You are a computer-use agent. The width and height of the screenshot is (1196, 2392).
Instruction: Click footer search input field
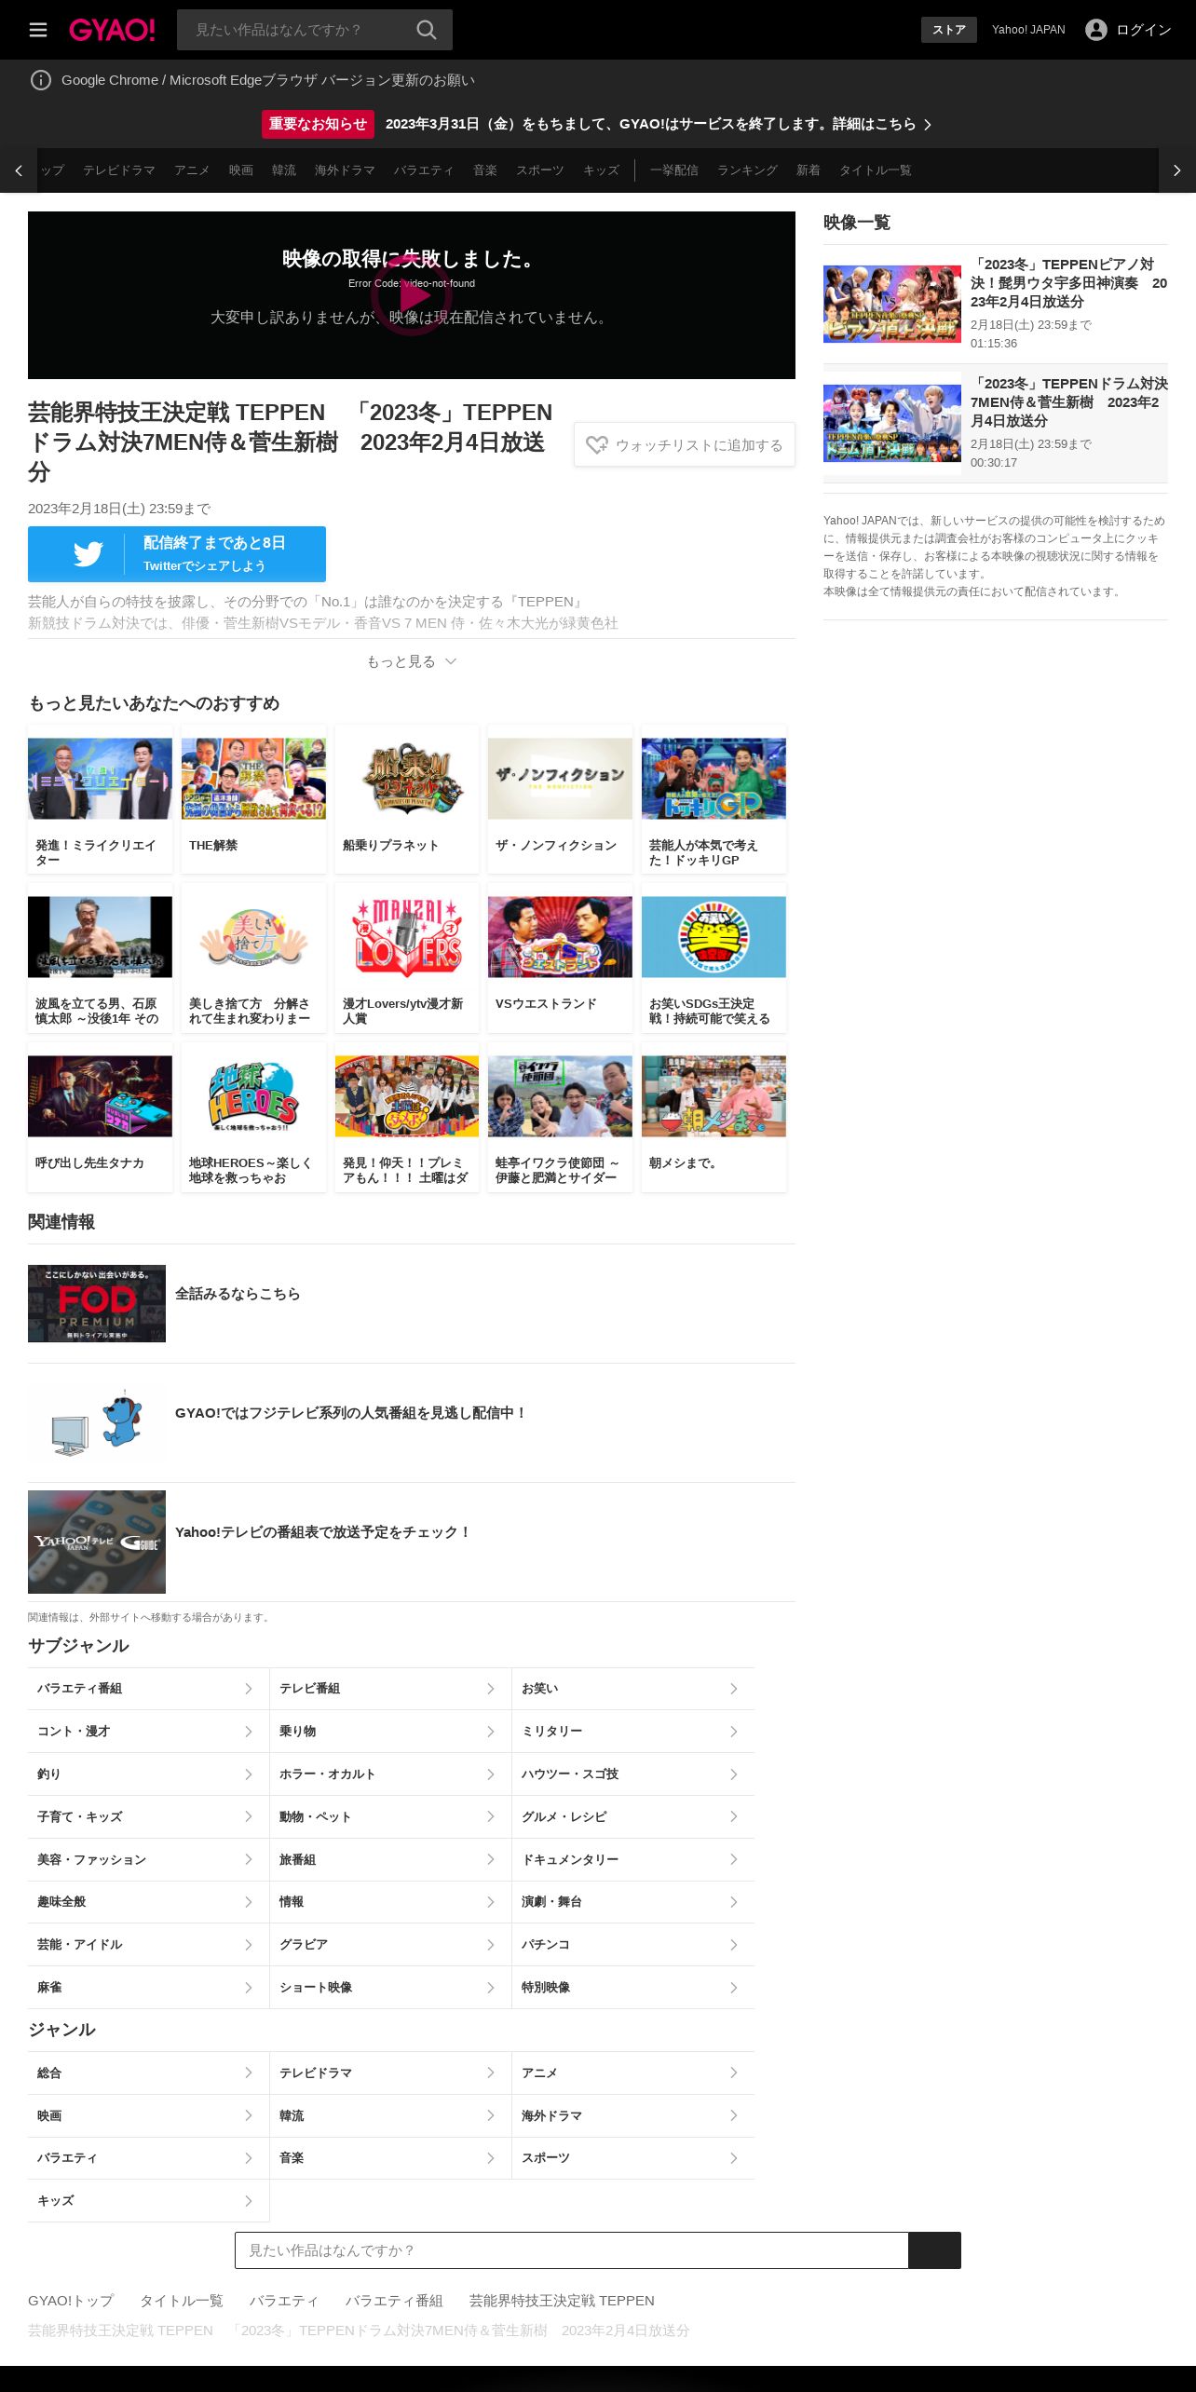click(x=572, y=2250)
